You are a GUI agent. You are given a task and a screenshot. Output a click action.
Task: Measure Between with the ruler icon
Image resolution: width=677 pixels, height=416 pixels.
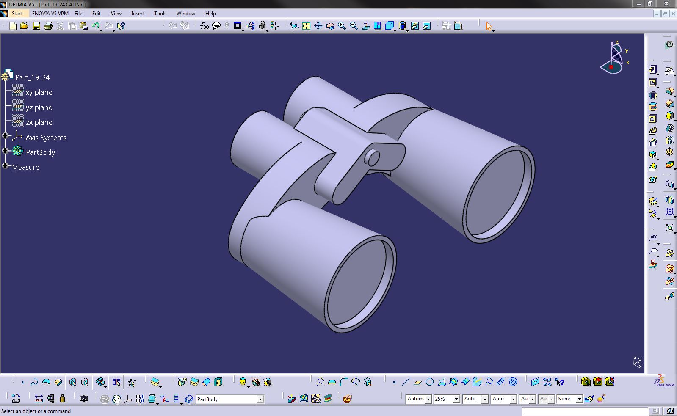tap(39, 399)
